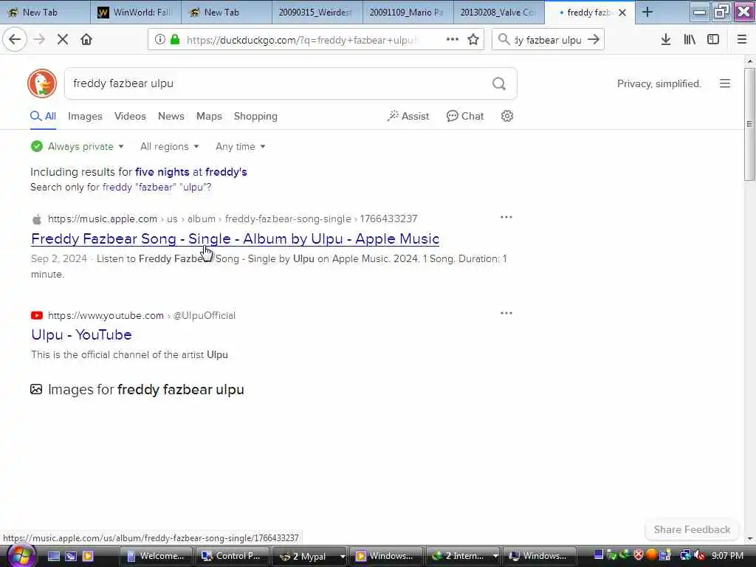
Task: Show site information icon in address bar
Action: point(159,40)
